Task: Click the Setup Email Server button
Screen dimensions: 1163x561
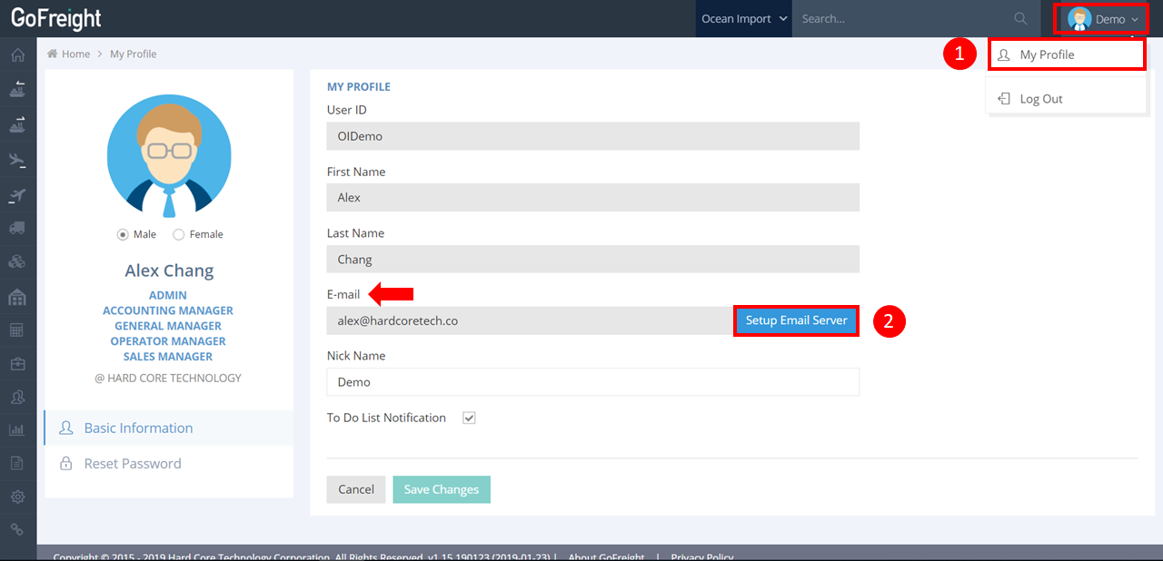Action: [796, 320]
